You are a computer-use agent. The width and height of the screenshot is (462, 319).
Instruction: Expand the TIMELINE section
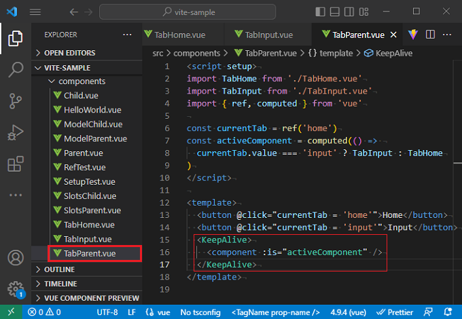click(87, 284)
